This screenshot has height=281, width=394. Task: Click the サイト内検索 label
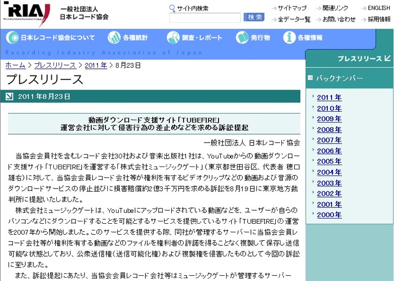pos(193,8)
